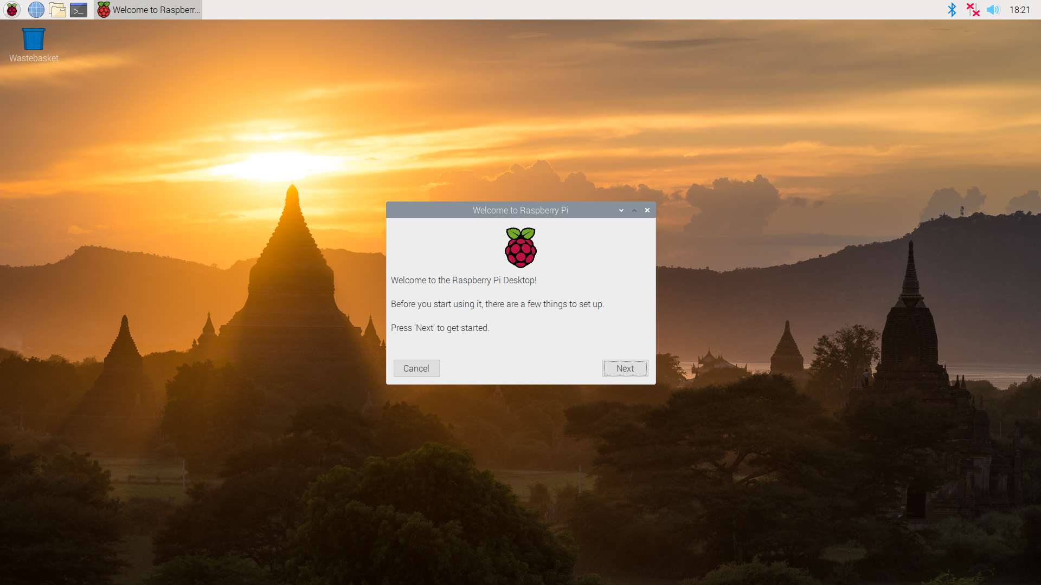Click the minimize button on dialog
Image resolution: width=1041 pixels, height=585 pixels.
[621, 210]
